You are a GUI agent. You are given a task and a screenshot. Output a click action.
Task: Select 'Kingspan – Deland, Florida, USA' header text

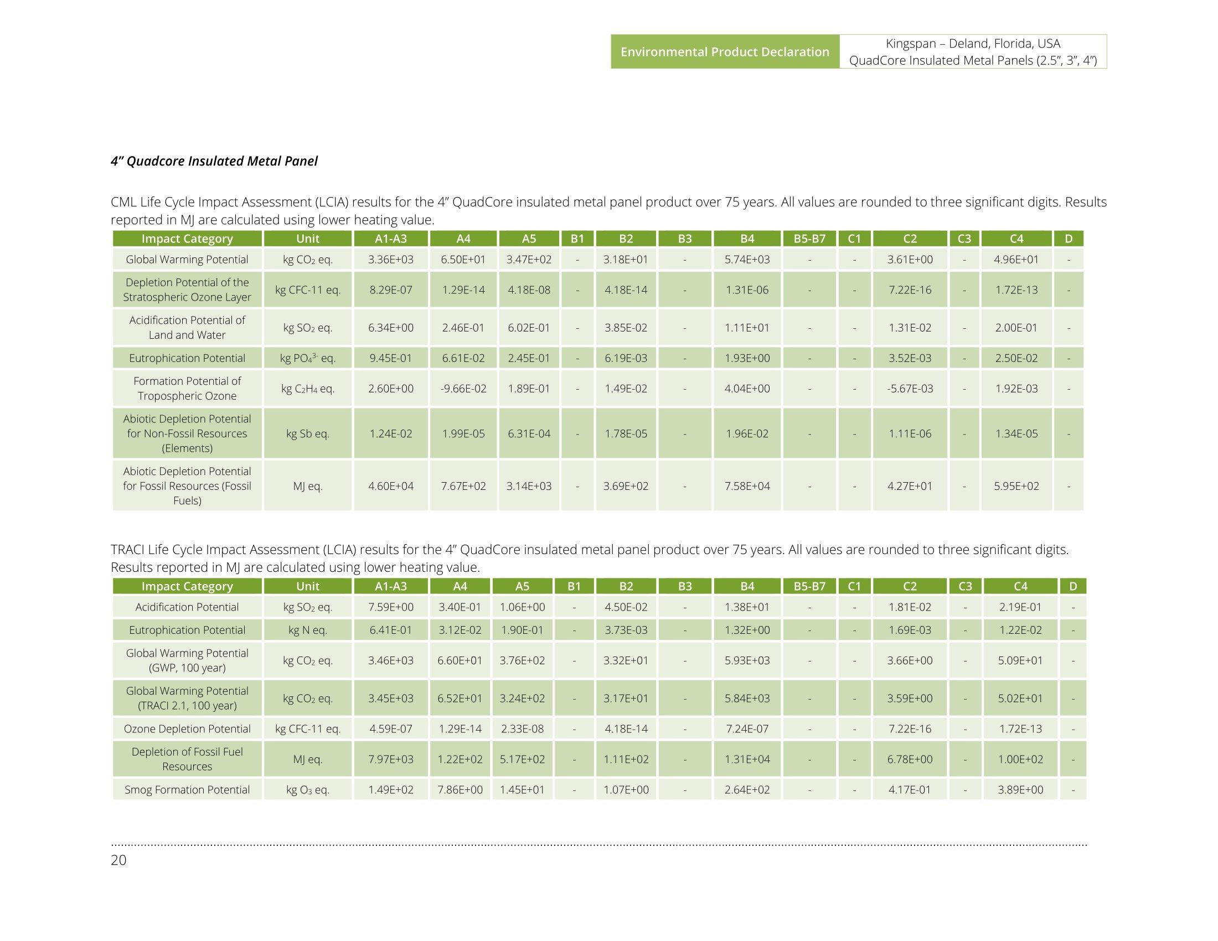click(973, 44)
